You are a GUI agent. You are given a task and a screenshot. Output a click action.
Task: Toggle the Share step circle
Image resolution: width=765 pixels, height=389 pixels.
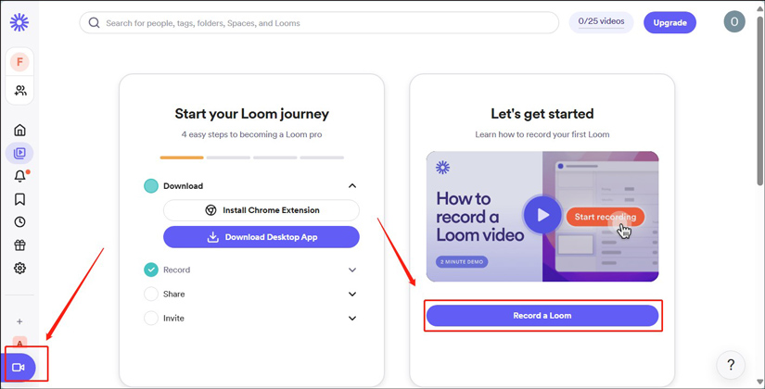coord(151,294)
